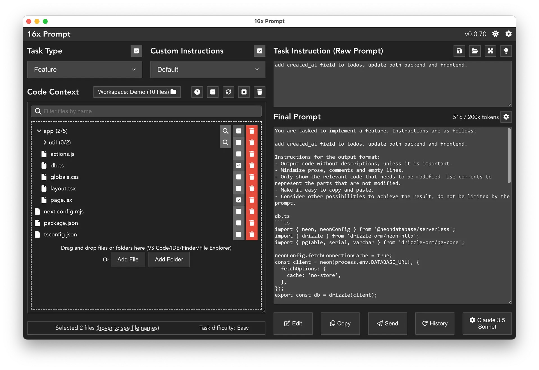Click the fullscreen expand icon in Task Instruction
Image resolution: width=539 pixels, height=370 pixels.
(491, 51)
